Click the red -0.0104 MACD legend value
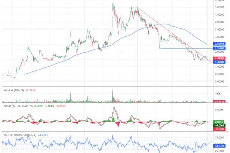 click(62, 106)
